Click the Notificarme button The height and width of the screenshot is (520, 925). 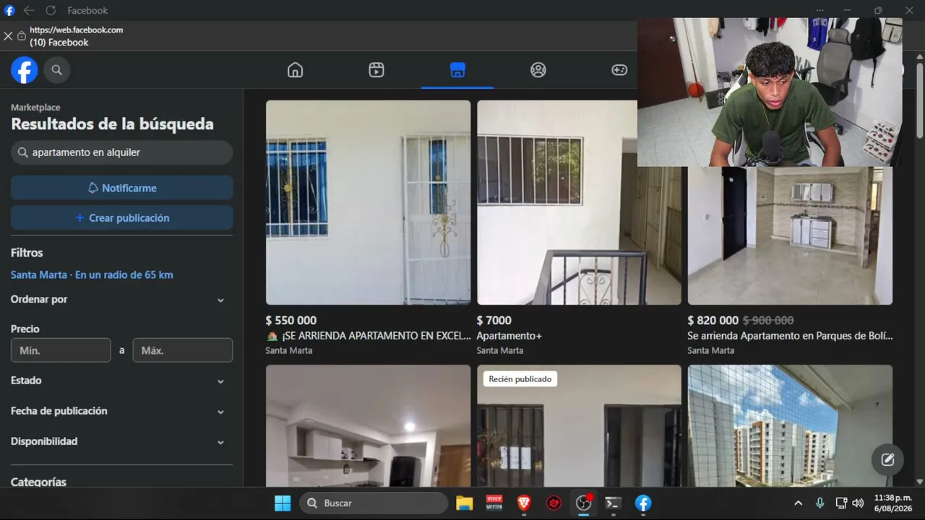121,188
